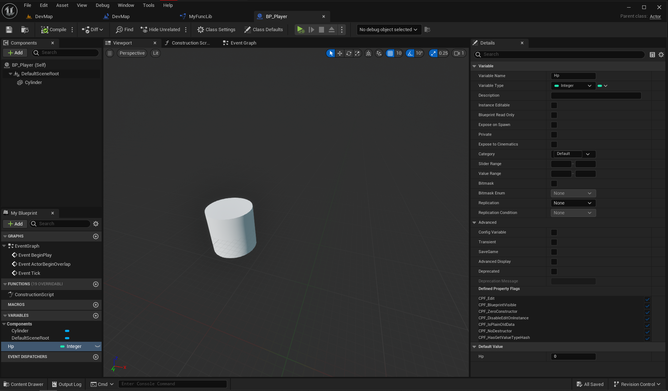Screen dimensions: 668x391
Task: Open the Variable Type Integer dropdown
Action: 573,86
